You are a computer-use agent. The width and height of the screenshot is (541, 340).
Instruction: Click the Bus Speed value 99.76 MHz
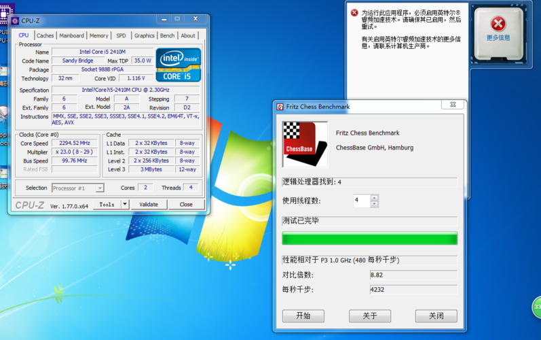[x=75, y=160]
